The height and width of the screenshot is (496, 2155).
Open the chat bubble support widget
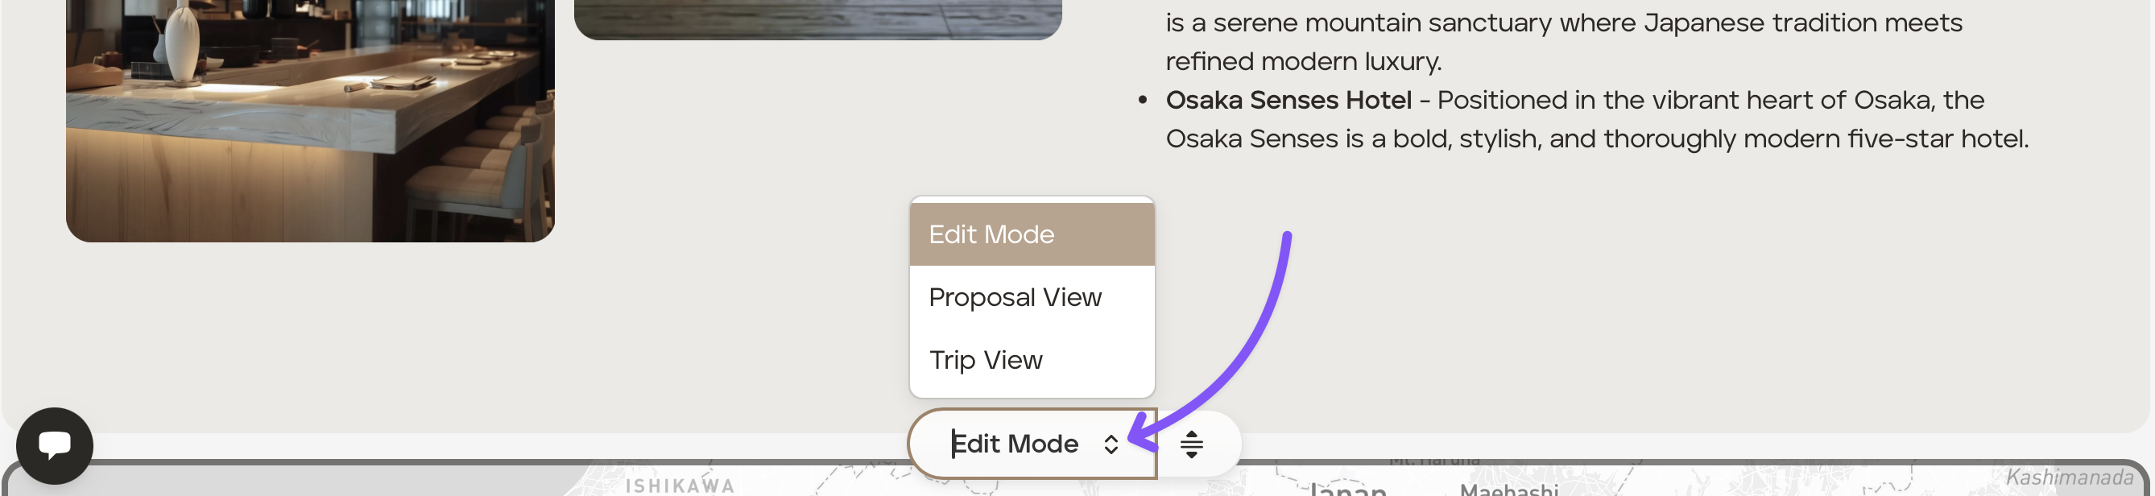(55, 445)
